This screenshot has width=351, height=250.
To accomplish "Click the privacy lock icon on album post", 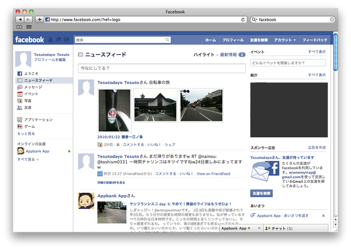I will point(118,145).
